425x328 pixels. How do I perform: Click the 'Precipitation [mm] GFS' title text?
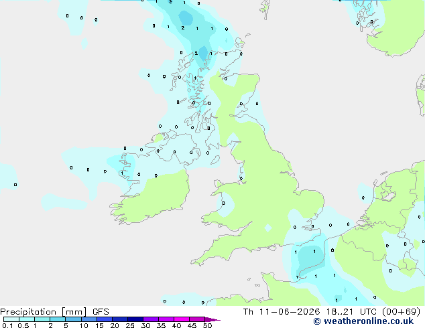coord(54,312)
